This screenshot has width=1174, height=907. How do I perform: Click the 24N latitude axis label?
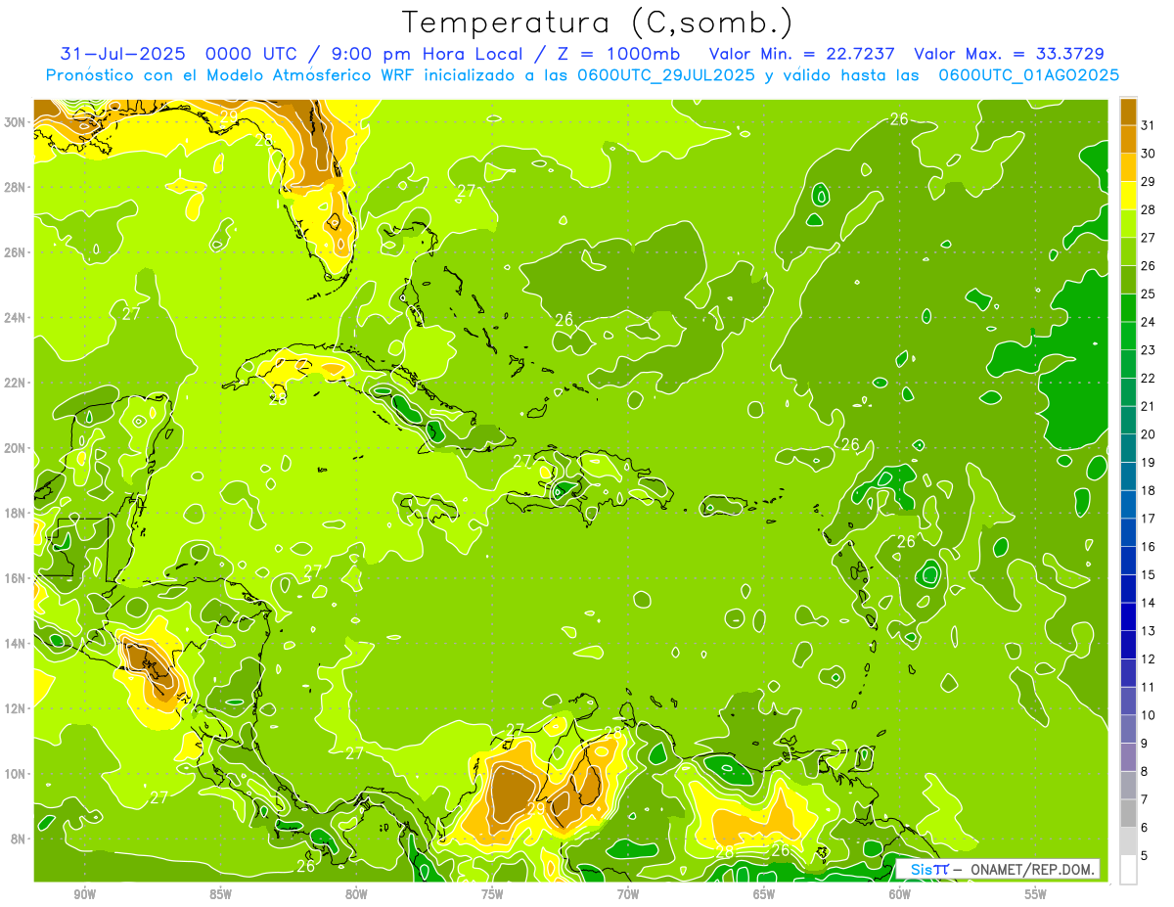(x=17, y=317)
